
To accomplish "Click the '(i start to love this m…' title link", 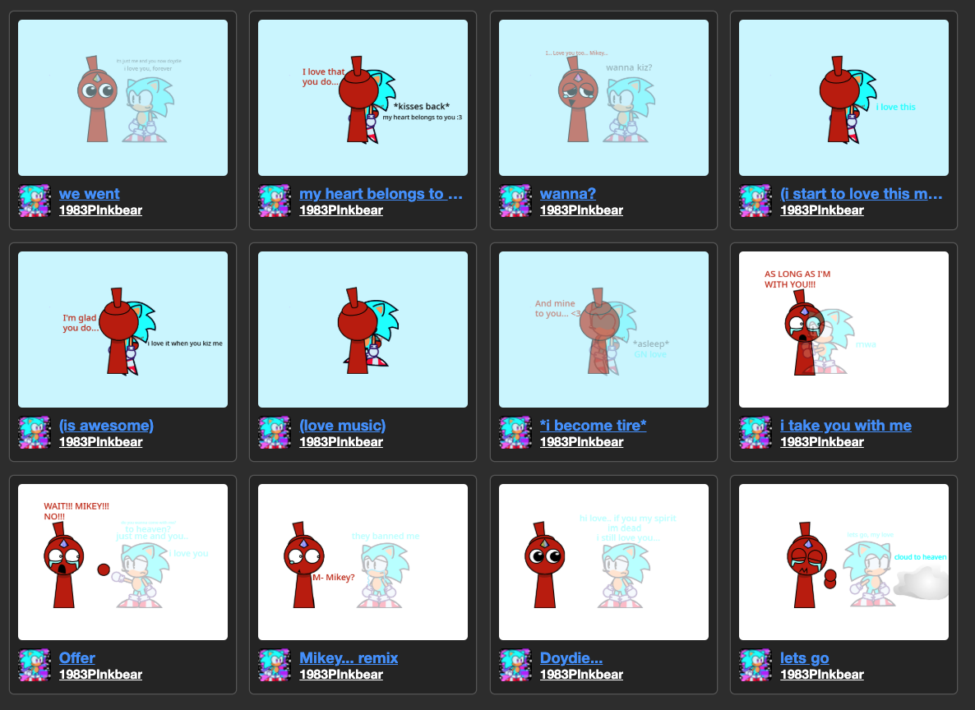I will click(x=862, y=194).
